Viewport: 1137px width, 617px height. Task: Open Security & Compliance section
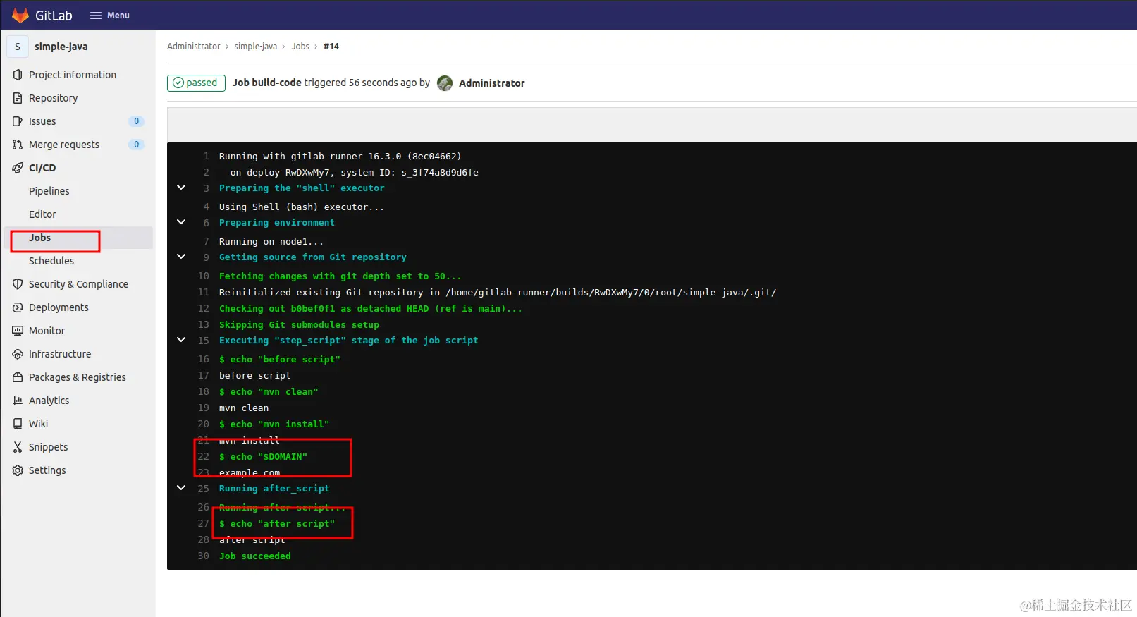78,284
